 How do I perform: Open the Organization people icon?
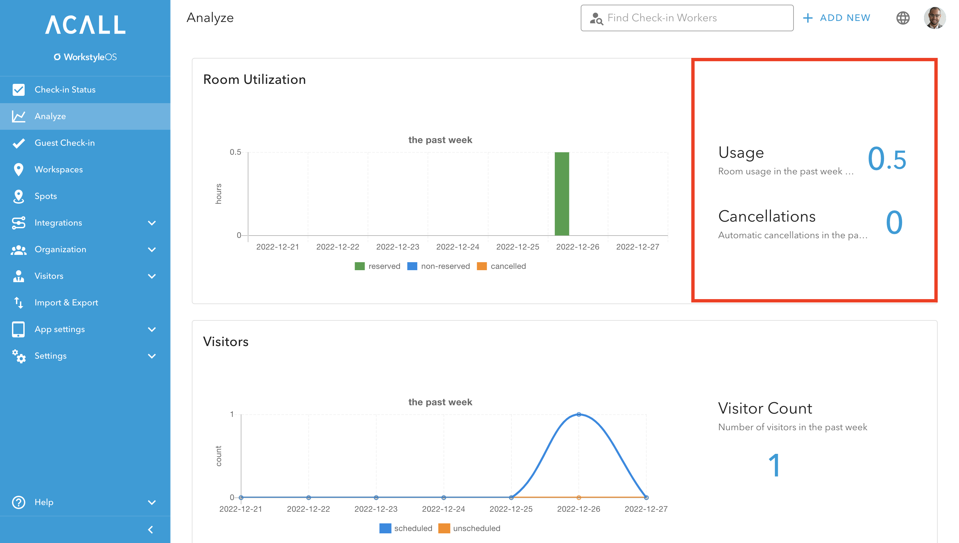coord(18,249)
